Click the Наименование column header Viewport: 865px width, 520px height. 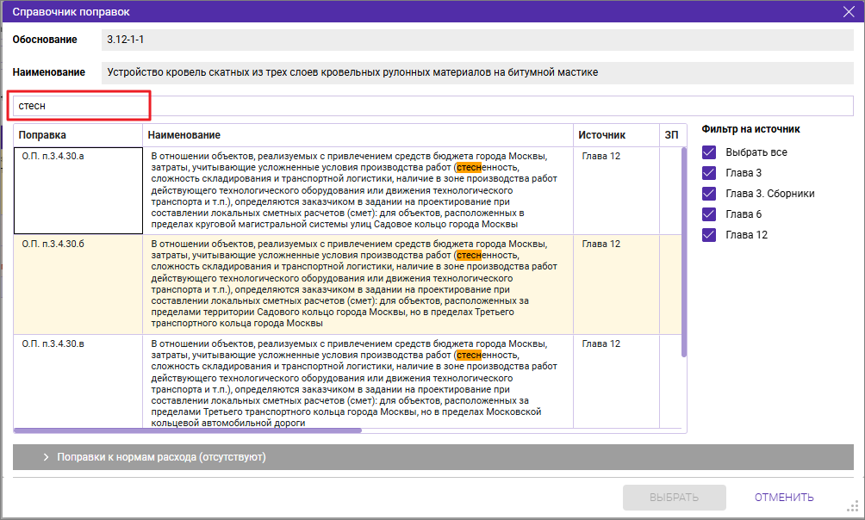[358, 135]
